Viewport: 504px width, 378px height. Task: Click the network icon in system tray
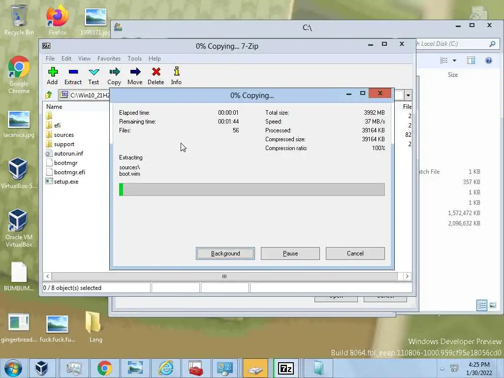(x=454, y=368)
